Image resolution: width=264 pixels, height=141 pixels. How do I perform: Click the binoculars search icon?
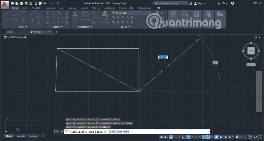[x=191, y=3]
